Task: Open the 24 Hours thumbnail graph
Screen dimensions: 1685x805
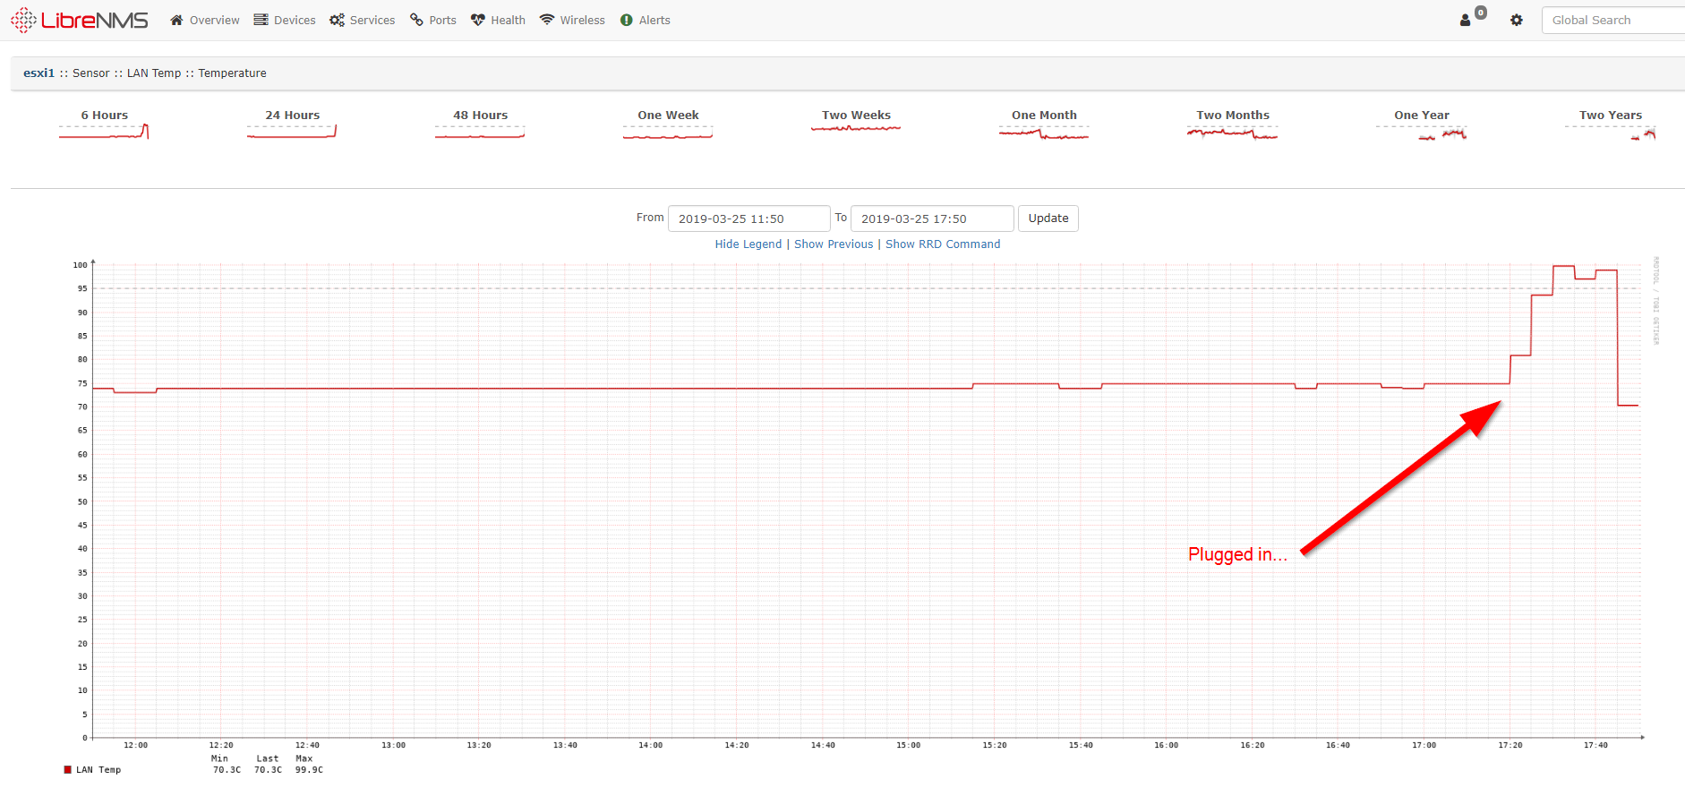Action: [292, 132]
